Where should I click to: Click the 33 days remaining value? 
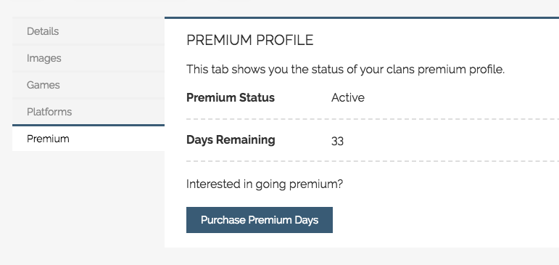337,141
